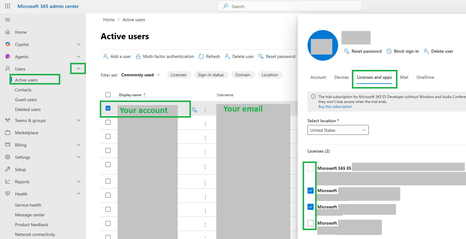Open the Select location dropdown
466x239 pixels.
click(338, 130)
